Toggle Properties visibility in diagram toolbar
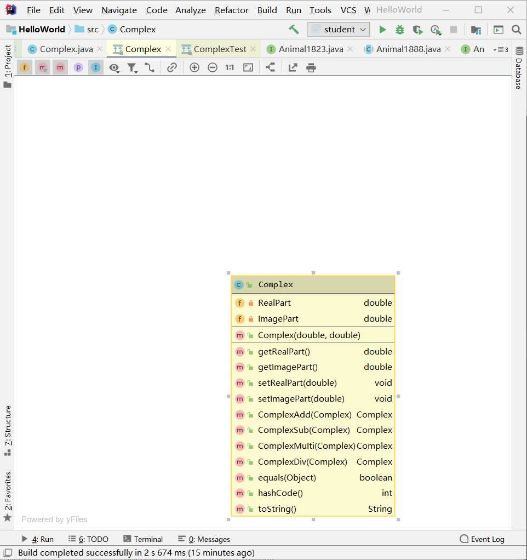The width and height of the screenshot is (527, 560). (78, 67)
